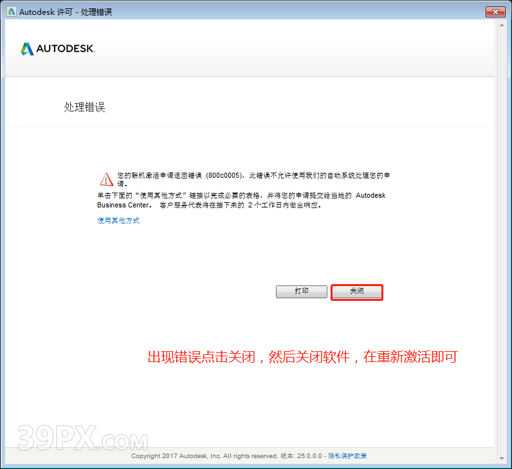
Task: Click the Copyright 2017 Autodesk footer text
Action: point(205,456)
